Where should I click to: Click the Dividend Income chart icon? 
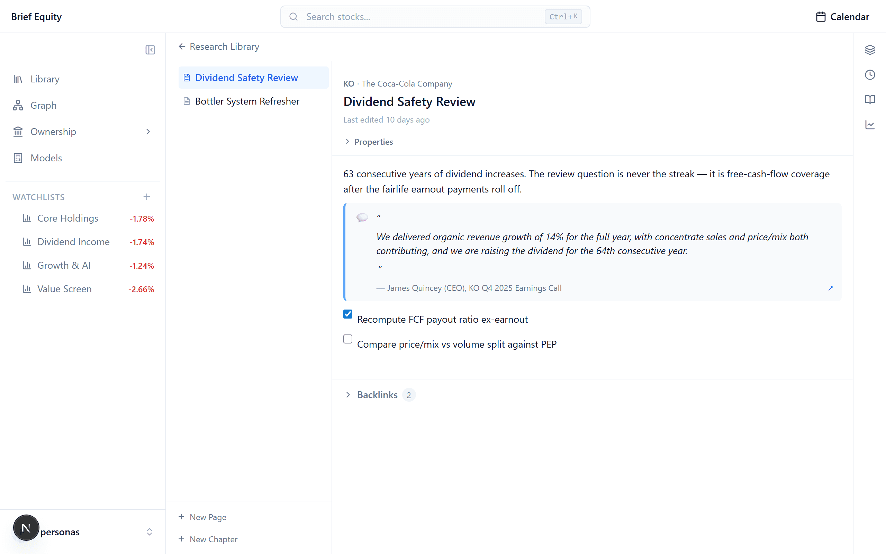(x=27, y=242)
